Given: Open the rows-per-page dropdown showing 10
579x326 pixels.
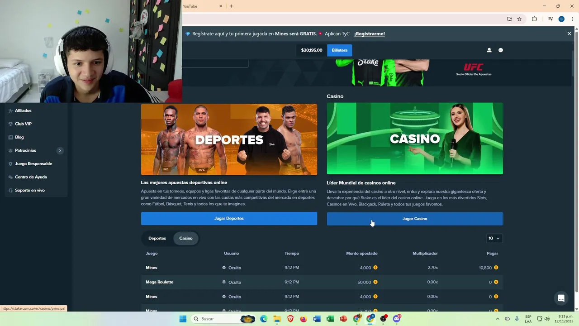Looking at the screenshot, I should tap(494, 238).
